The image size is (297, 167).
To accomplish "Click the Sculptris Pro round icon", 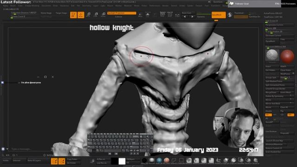I will pos(230,15).
